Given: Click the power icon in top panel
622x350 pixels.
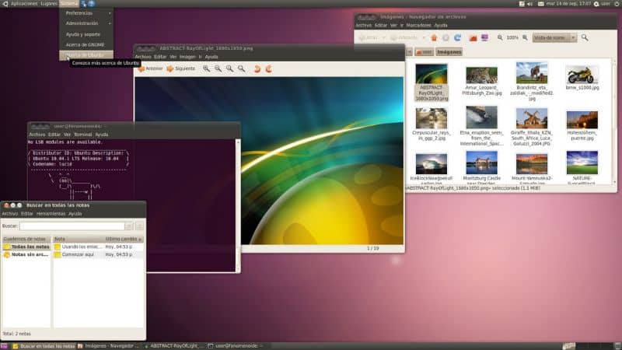Looking at the screenshot, I should (617, 4).
